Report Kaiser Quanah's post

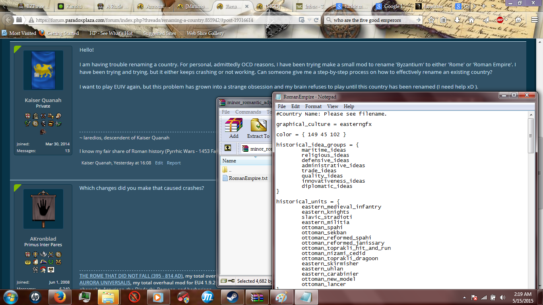click(x=174, y=162)
